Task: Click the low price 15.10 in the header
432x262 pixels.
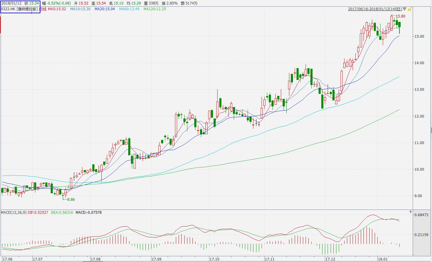Action: click(x=119, y=3)
